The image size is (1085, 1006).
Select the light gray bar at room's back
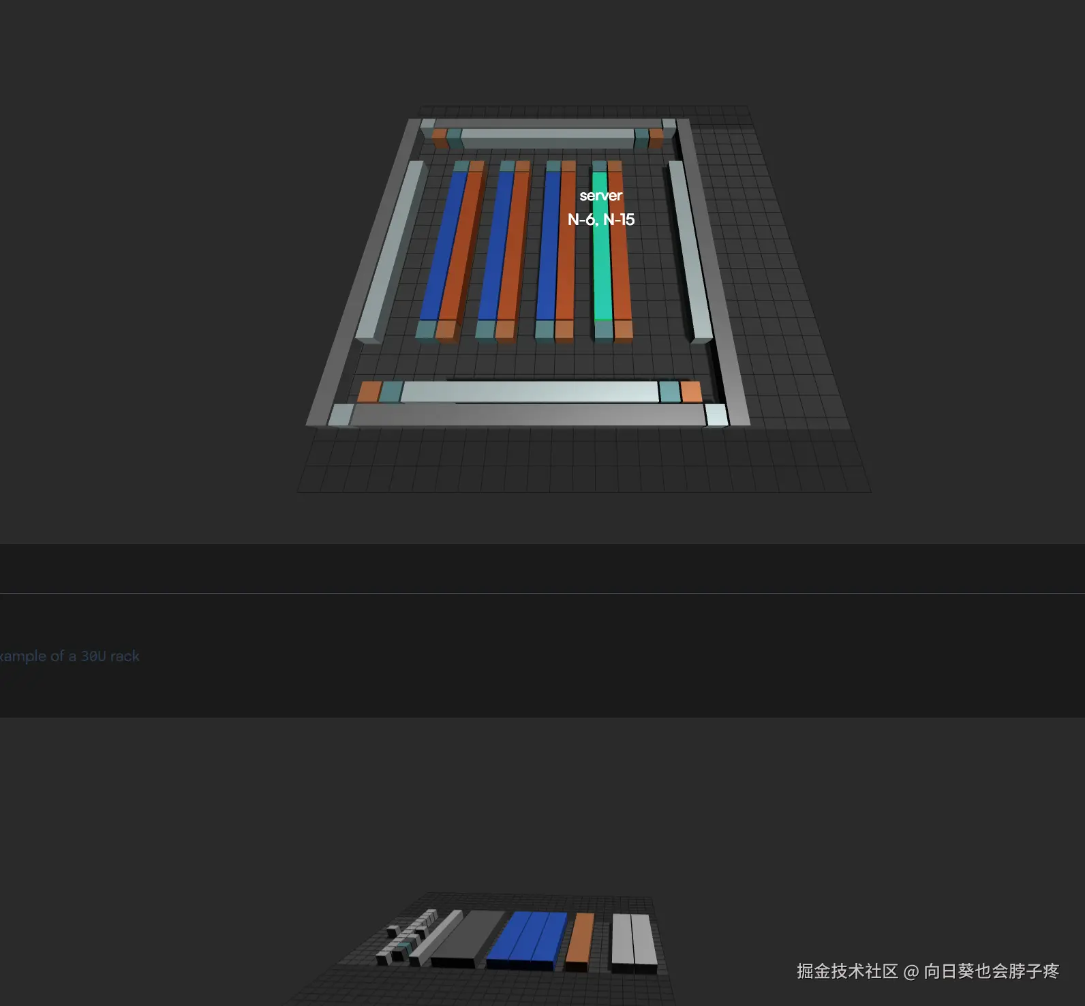(x=547, y=138)
